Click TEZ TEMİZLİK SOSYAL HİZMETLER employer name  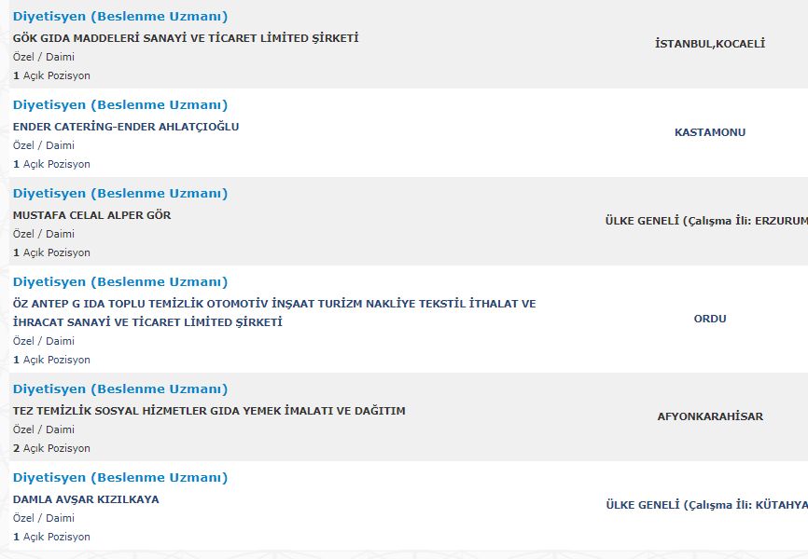tap(209, 411)
